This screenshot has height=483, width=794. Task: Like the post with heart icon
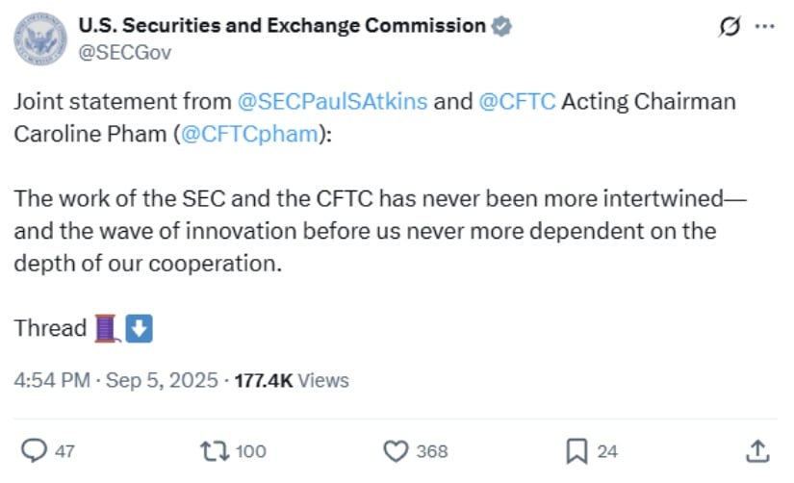[x=396, y=450]
